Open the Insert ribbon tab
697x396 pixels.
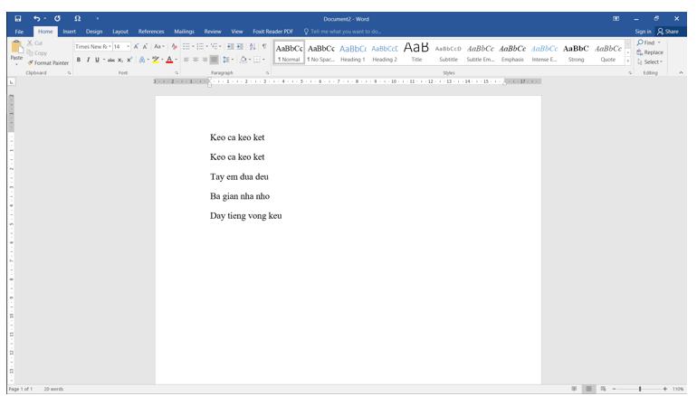pyautogui.click(x=70, y=32)
